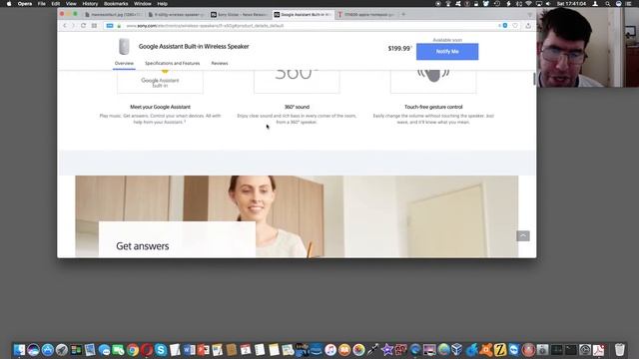This screenshot has height=359, width=639.
Task: Open Finder from the dock
Action: pos(19,350)
